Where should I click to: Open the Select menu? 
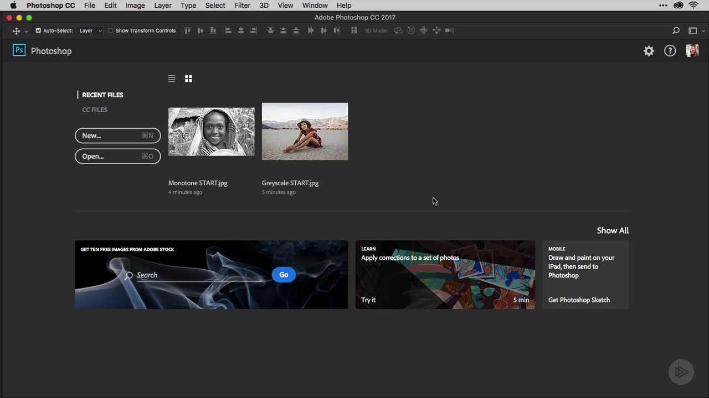tap(215, 6)
